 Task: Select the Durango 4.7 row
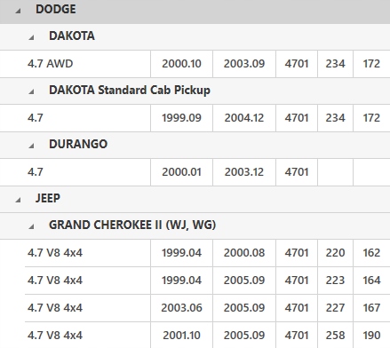tap(195, 172)
